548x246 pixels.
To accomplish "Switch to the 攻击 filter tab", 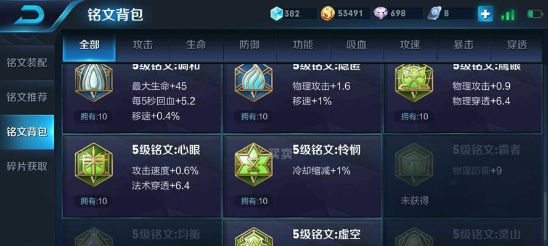I will pos(142,45).
